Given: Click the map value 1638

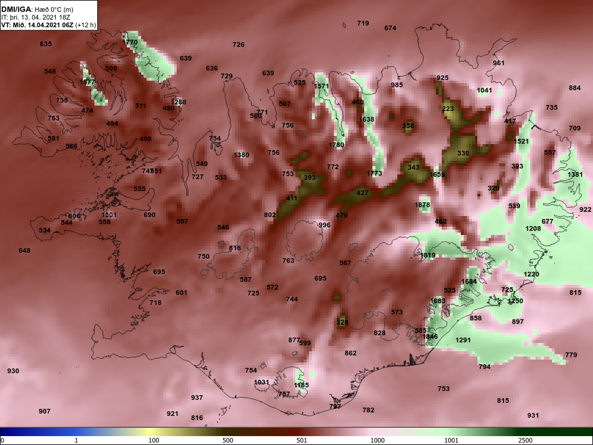Looking at the screenshot, I should point(366,120).
